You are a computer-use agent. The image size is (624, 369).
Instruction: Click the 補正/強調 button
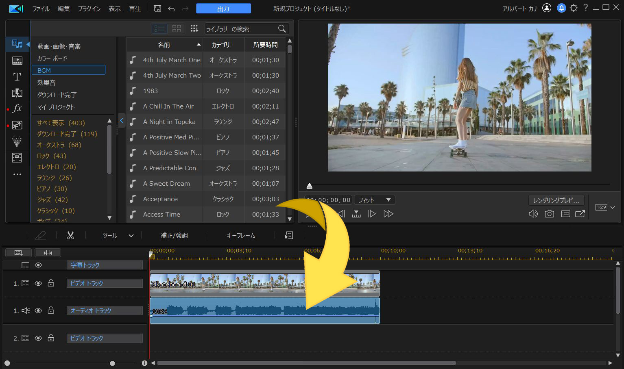(174, 236)
